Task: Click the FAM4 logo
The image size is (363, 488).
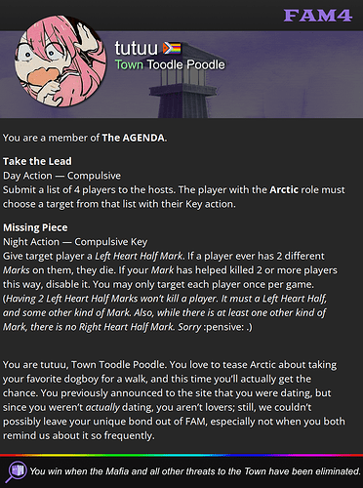Action: click(317, 16)
